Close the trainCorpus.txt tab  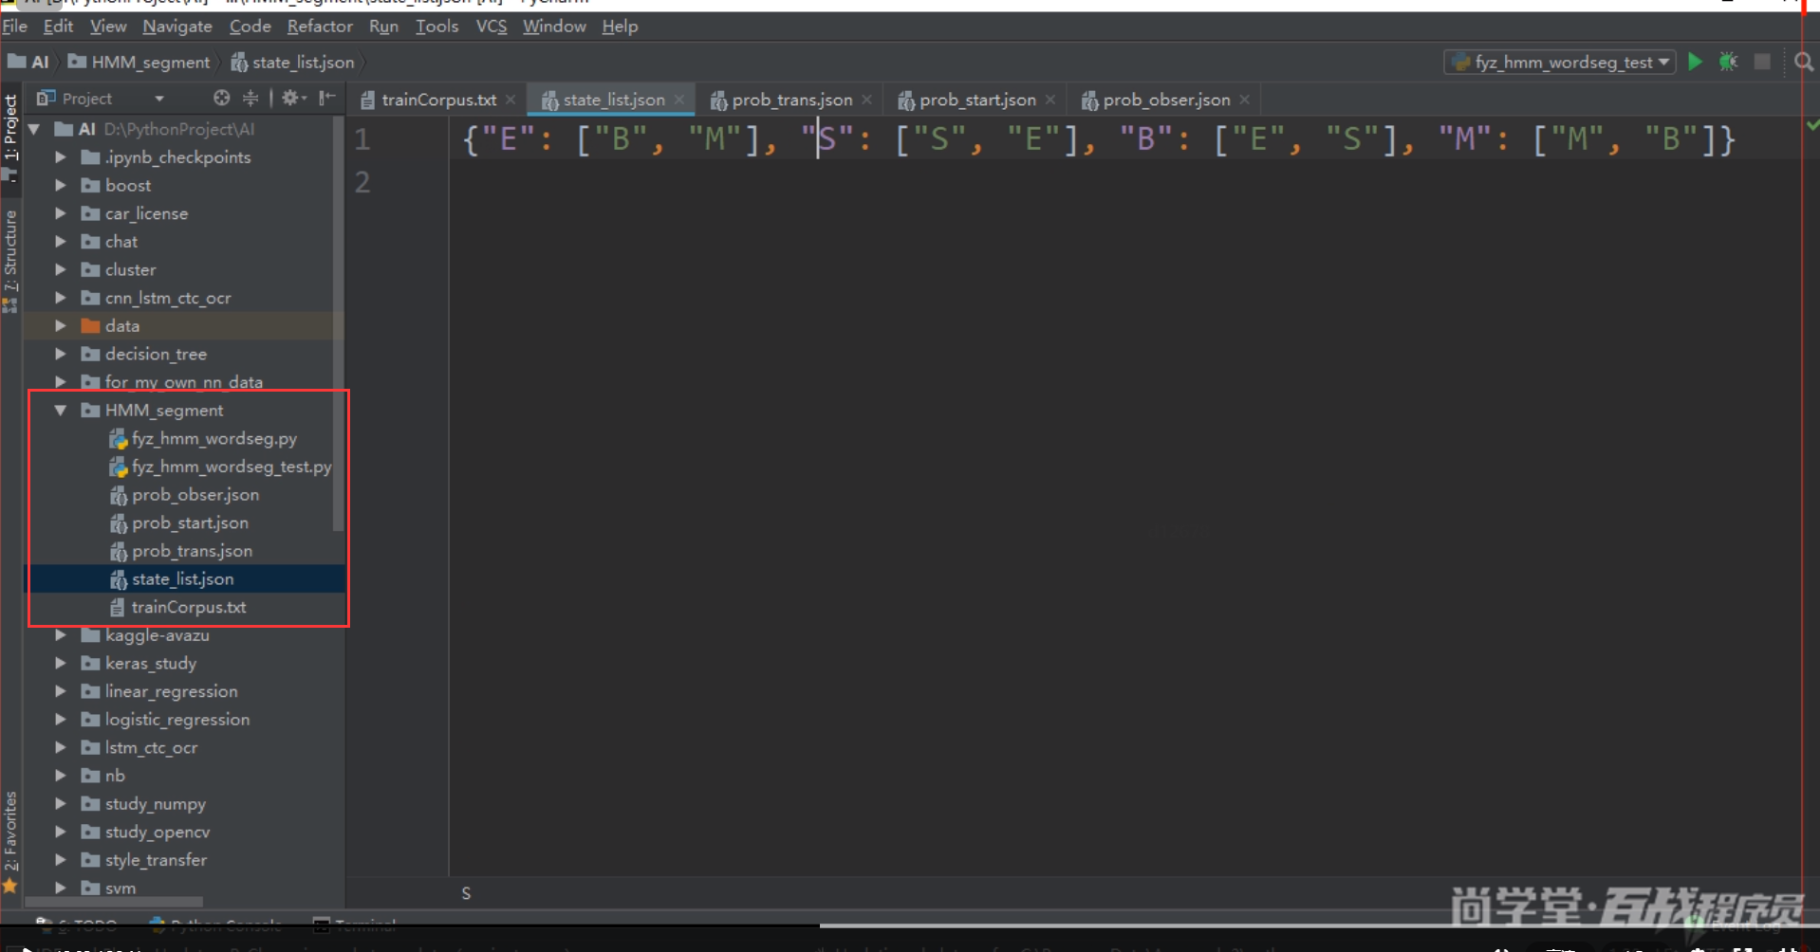point(511,100)
